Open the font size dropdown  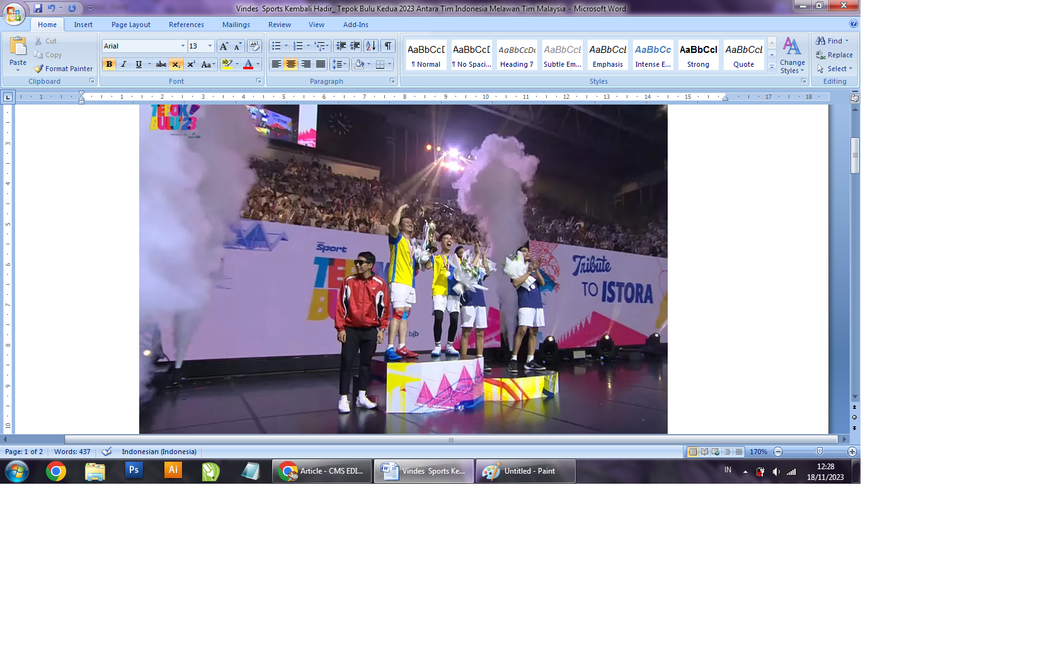(210, 46)
